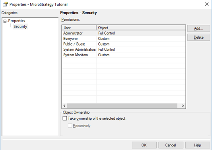
Task: Open Full Control cell for Administrator
Action: (x=141, y=33)
